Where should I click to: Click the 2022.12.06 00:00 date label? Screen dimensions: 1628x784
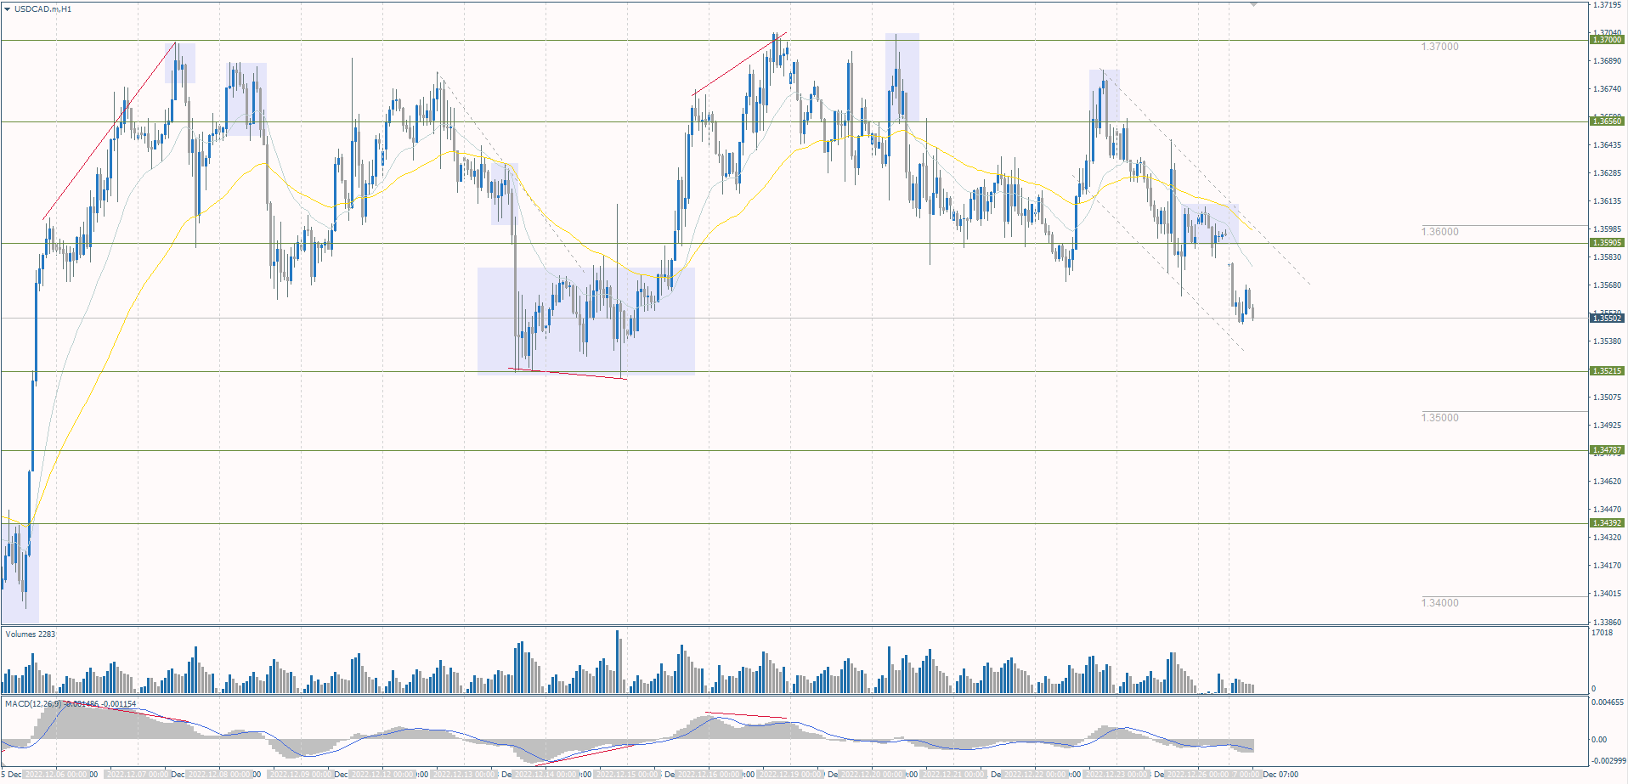56,775
